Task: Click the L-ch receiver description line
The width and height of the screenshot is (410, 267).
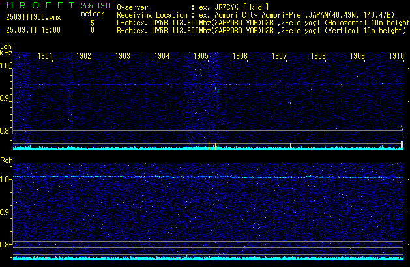Action: click(263, 23)
